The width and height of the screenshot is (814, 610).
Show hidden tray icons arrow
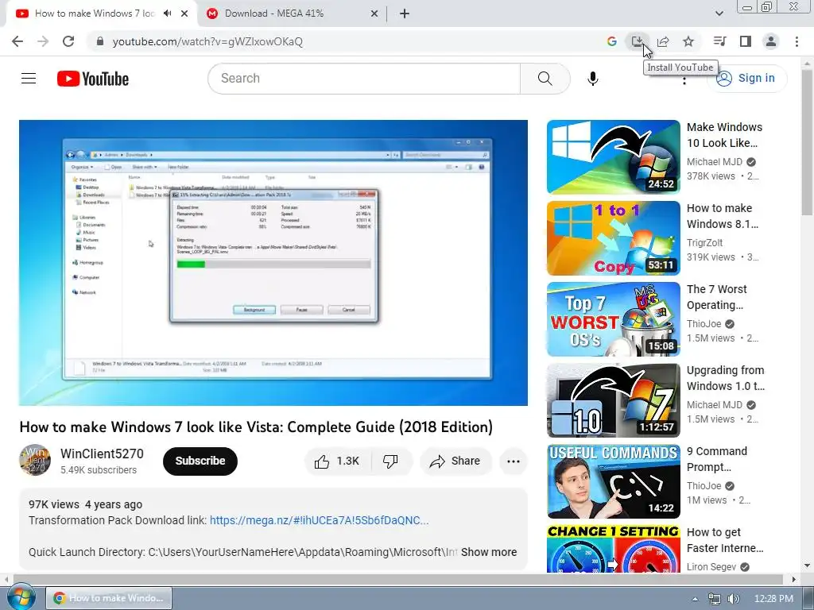pos(695,599)
